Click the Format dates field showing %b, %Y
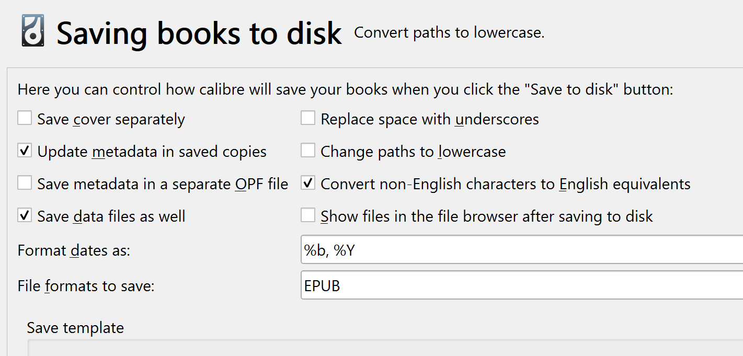 (x=520, y=250)
